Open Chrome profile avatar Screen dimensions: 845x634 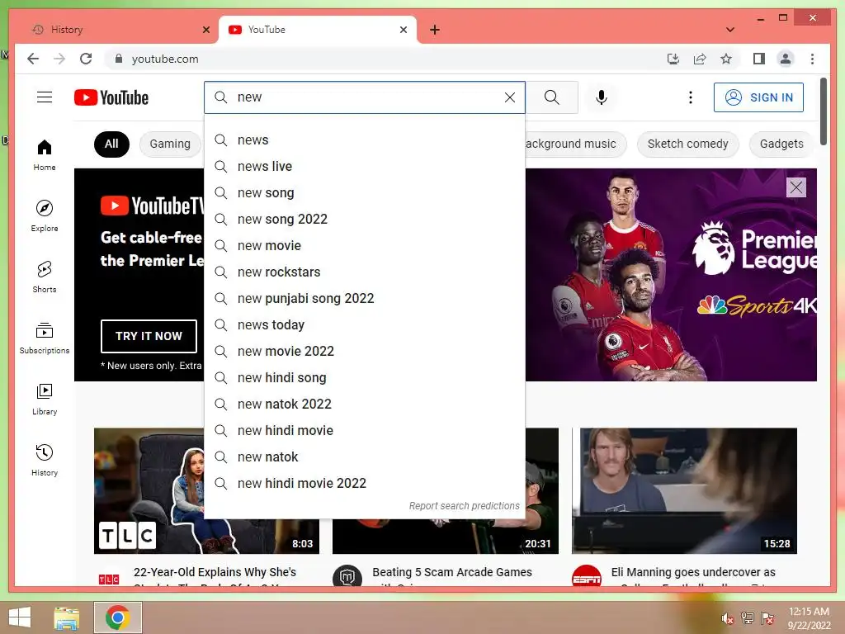tap(786, 59)
